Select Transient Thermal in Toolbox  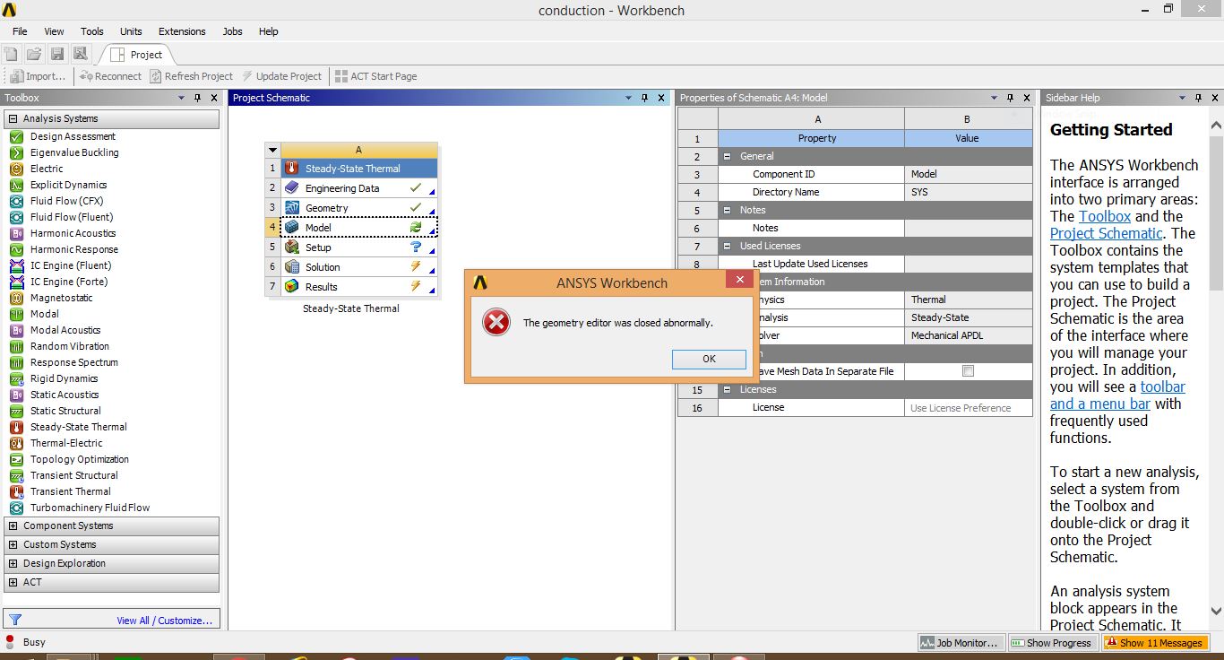(71, 491)
